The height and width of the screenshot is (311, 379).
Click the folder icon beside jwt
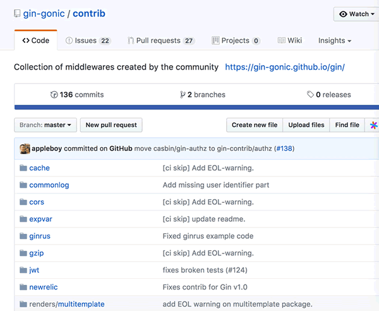tap(23, 270)
